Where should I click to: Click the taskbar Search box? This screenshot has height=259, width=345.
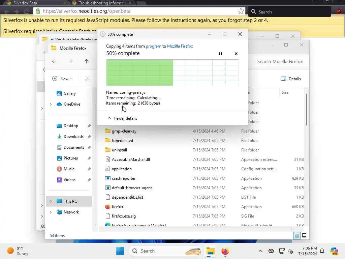[x=166, y=251]
